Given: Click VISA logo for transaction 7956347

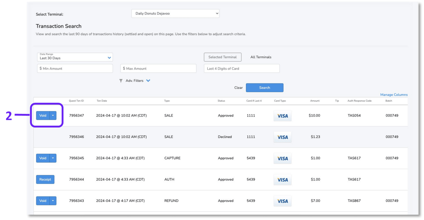Looking at the screenshot, I should 282,116.
